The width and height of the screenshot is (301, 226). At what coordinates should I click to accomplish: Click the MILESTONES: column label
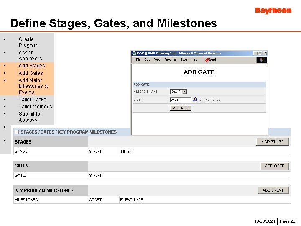click(x=27, y=200)
